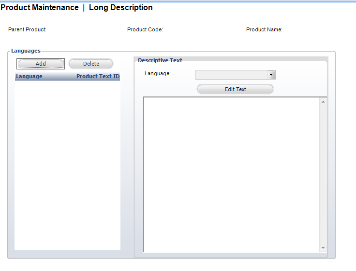The width and height of the screenshot is (356, 271).
Task: Sort by the Language column header
Action: [x=30, y=76]
